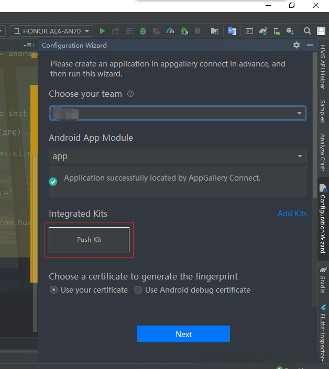Click the Apply Code Changes icon
The height and width of the screenshot is (369, 329).
[x=129, y=31]
